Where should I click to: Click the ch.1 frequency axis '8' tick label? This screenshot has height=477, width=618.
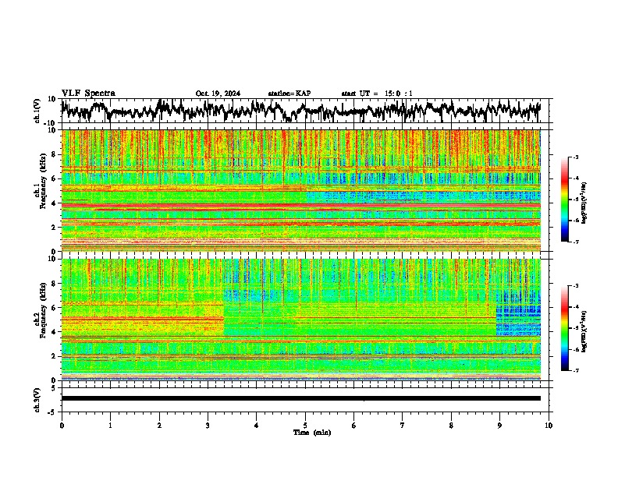pyautogui.click(x=55, y=154)
